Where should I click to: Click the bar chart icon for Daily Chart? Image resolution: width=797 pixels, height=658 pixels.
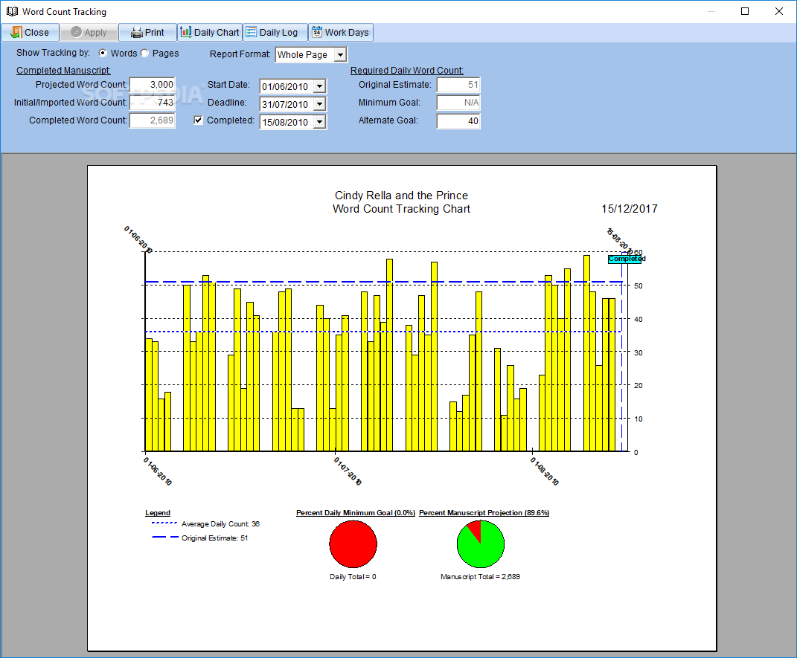point(186,32)
